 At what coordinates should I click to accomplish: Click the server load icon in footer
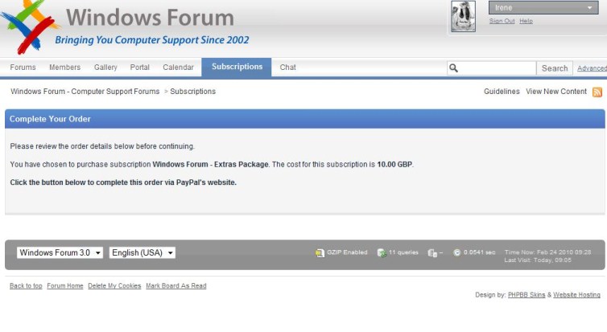[x=432, y=252]
